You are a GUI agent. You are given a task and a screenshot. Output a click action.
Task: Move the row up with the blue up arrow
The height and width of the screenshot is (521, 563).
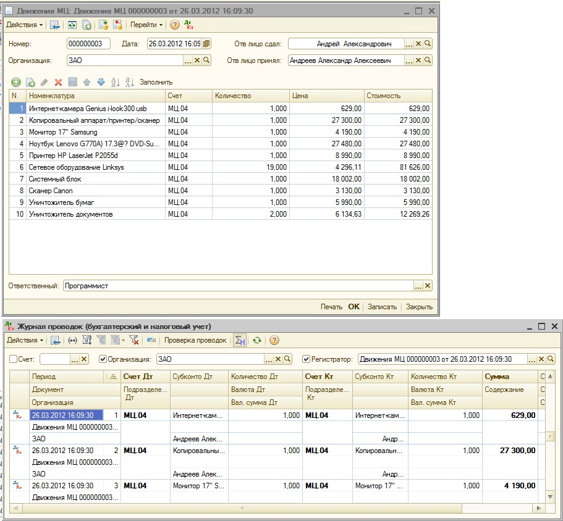[87, 82]
